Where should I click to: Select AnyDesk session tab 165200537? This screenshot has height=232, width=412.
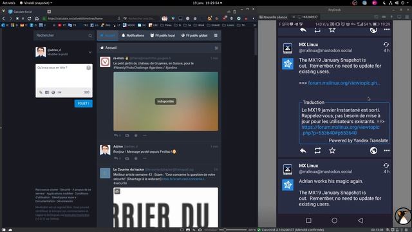308,17
